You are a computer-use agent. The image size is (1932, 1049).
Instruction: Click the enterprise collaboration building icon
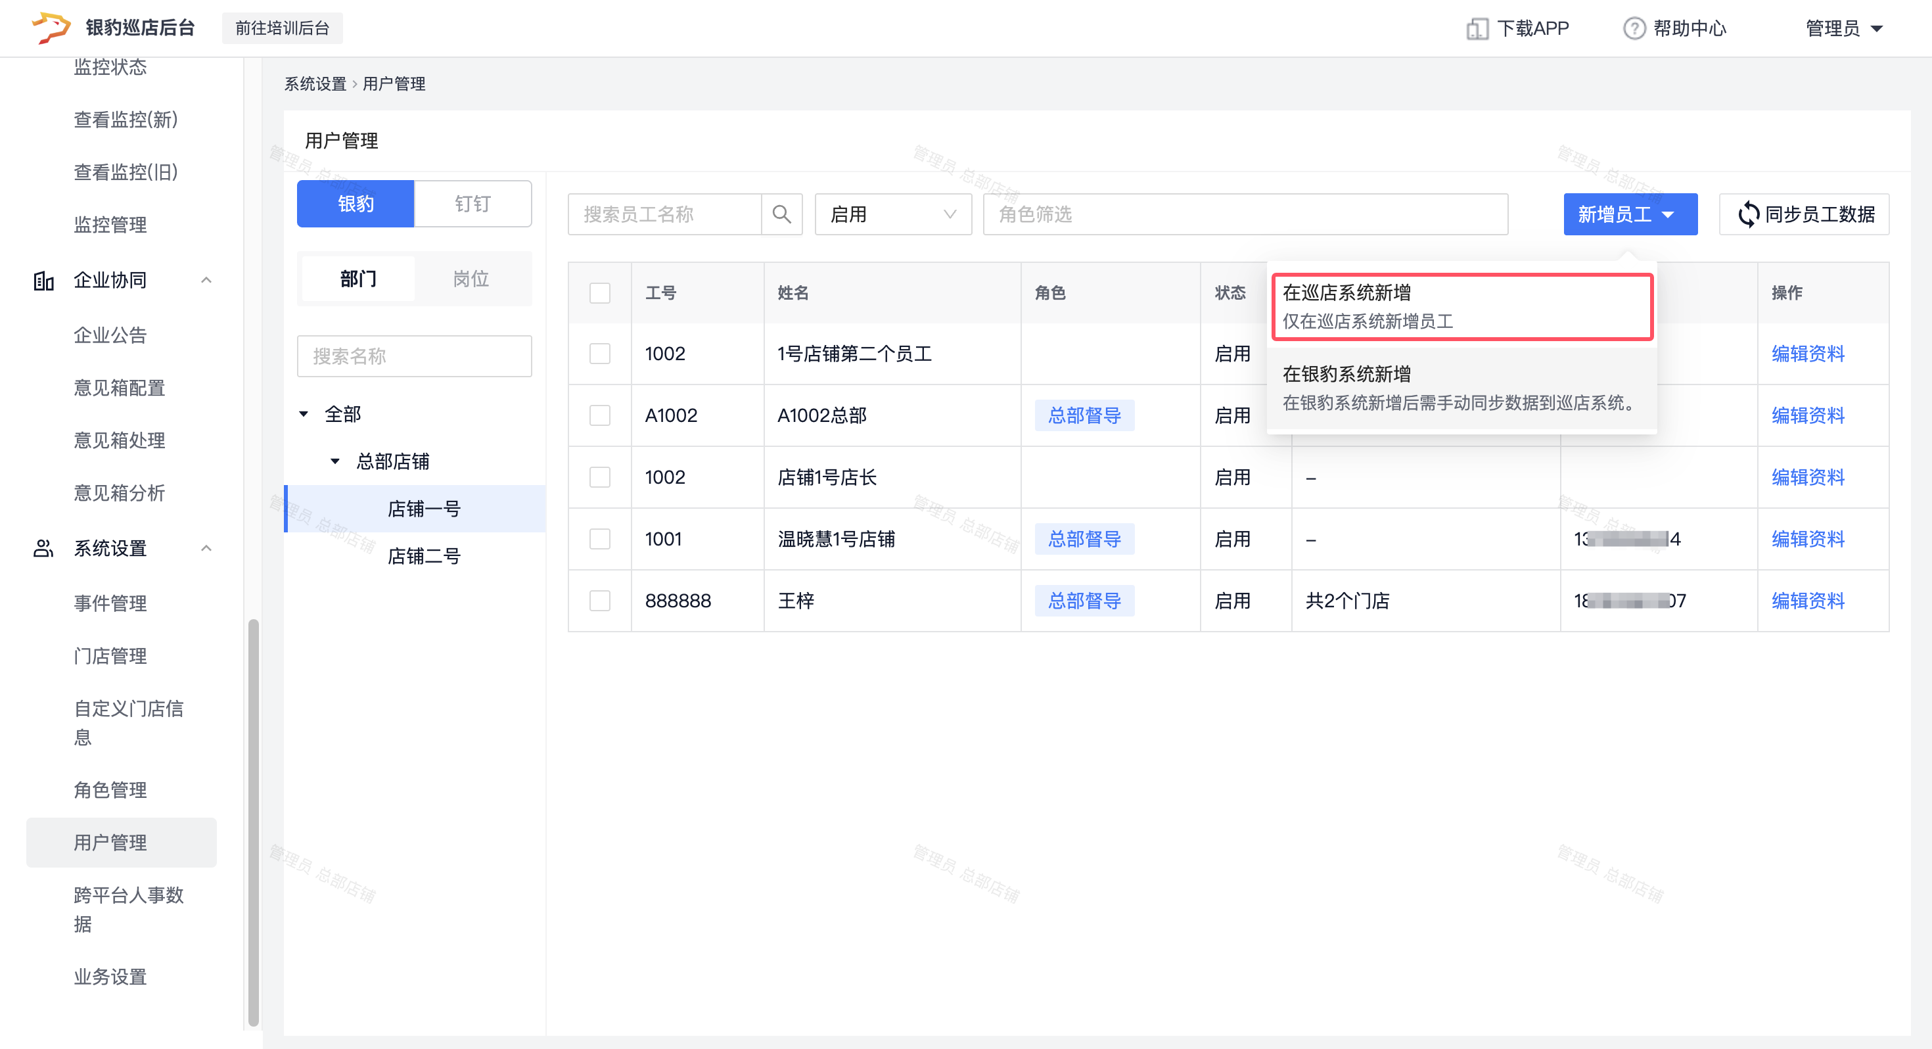pyautogui.click(x=43, y=281)
